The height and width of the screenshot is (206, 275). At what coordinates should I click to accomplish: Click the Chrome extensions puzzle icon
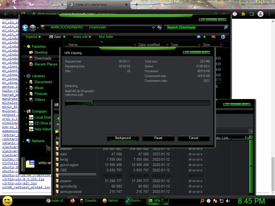pyautogui.click(x=243, y=14)
